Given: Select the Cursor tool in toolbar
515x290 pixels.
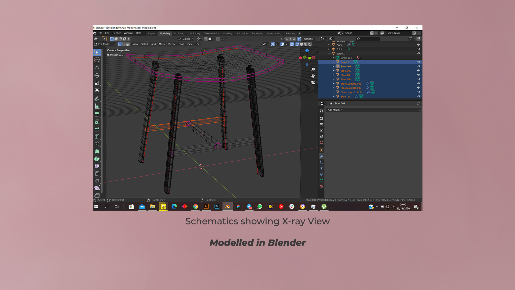Looking at the screenshot, I should 97,60.
